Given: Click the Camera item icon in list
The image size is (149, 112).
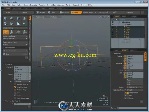Looking at the screenshot, I should (x=125, y=24).
